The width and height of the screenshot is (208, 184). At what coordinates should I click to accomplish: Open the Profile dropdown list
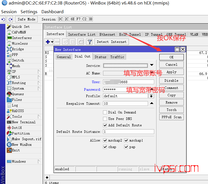151,96
